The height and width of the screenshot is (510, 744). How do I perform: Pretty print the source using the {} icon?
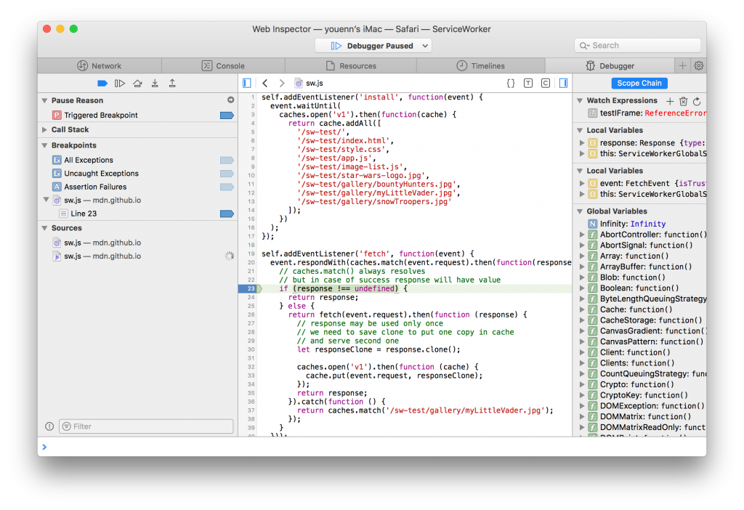point(511,83)
